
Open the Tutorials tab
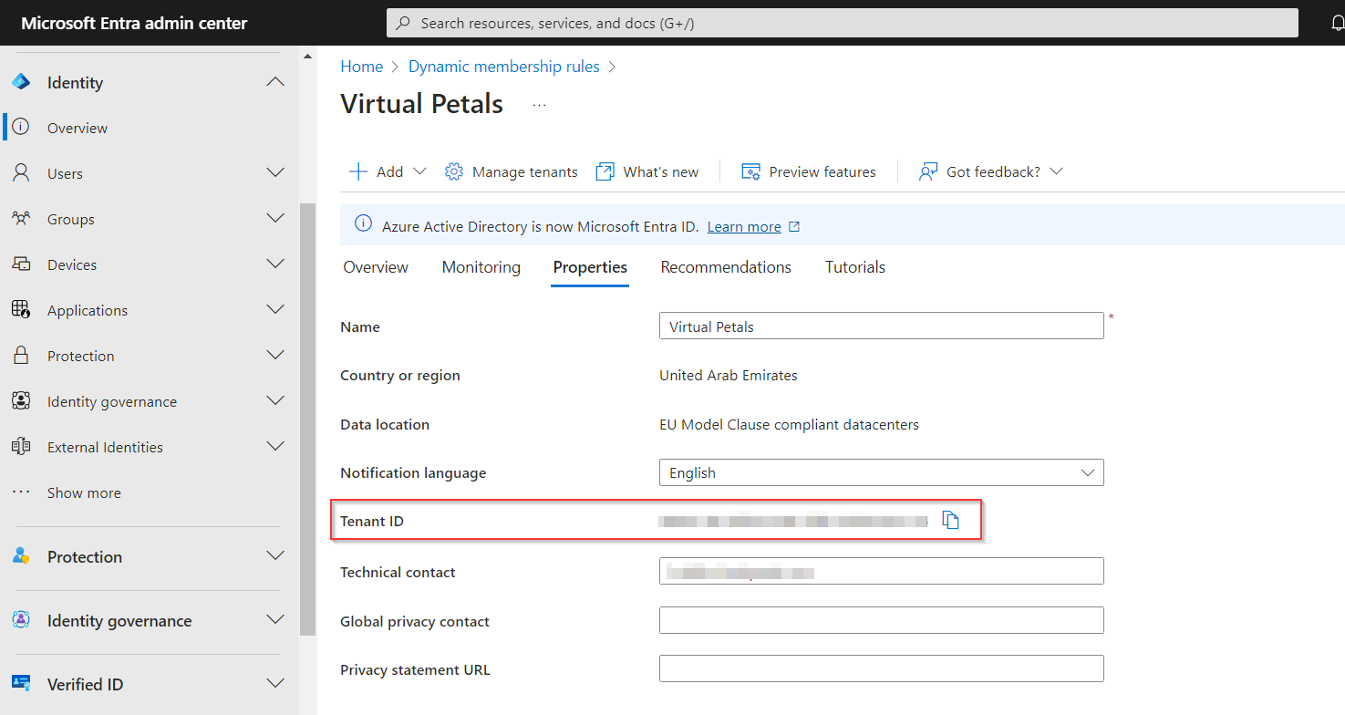pos(855,267)
